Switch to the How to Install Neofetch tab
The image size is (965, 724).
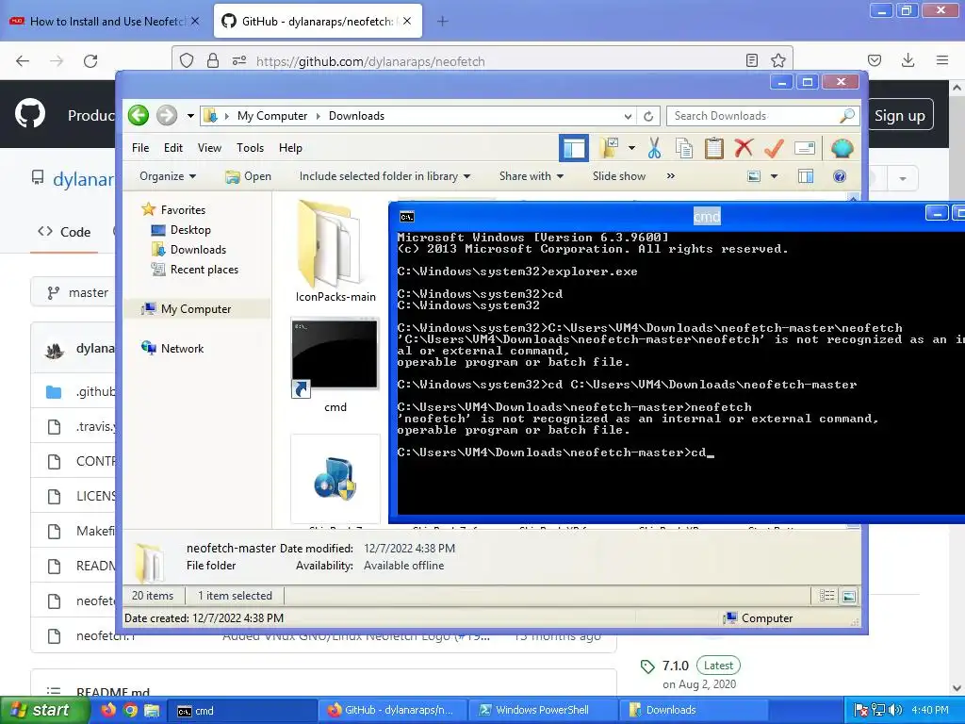[x=105, y=22]
